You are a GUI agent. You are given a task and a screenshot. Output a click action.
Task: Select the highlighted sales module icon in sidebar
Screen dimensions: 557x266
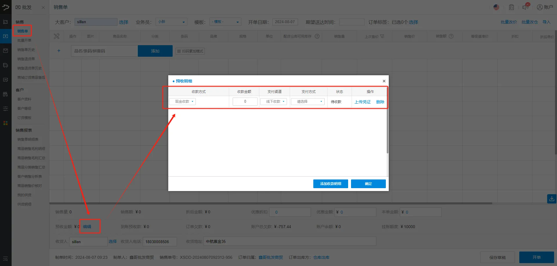[x=5, y=36]
